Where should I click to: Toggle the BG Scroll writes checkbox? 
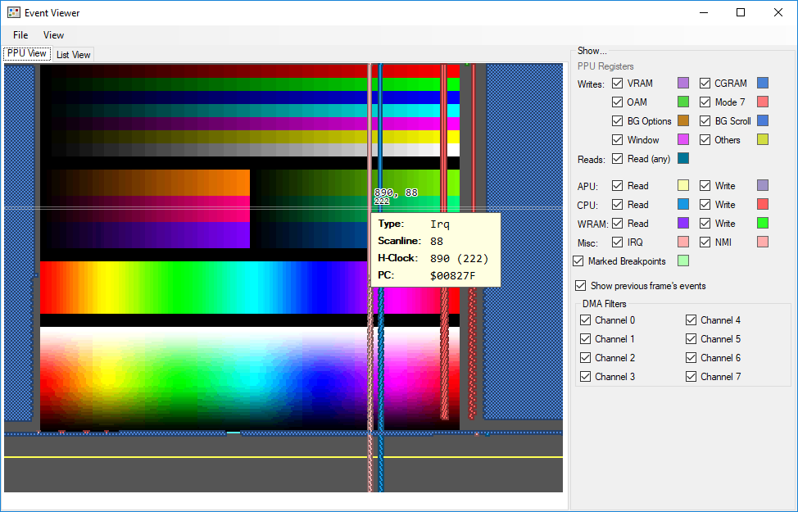tap(705, 120)
